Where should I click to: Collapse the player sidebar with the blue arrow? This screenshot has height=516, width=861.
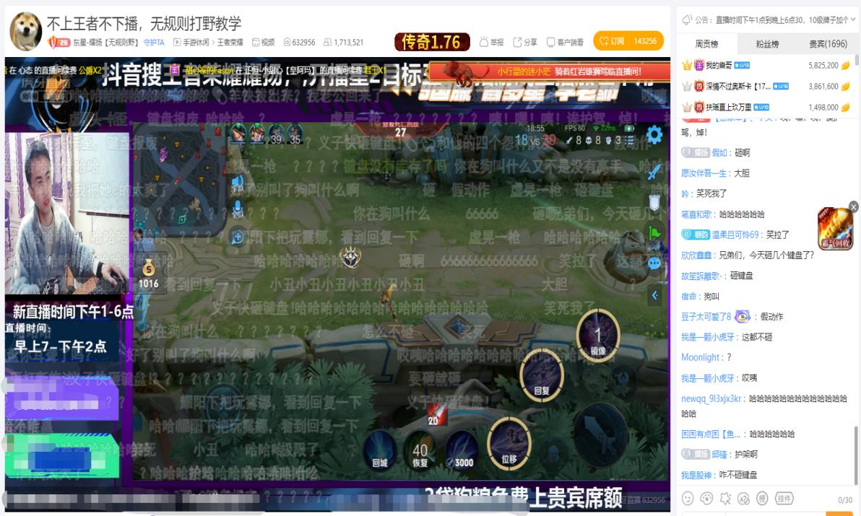(x=655, y=294)
